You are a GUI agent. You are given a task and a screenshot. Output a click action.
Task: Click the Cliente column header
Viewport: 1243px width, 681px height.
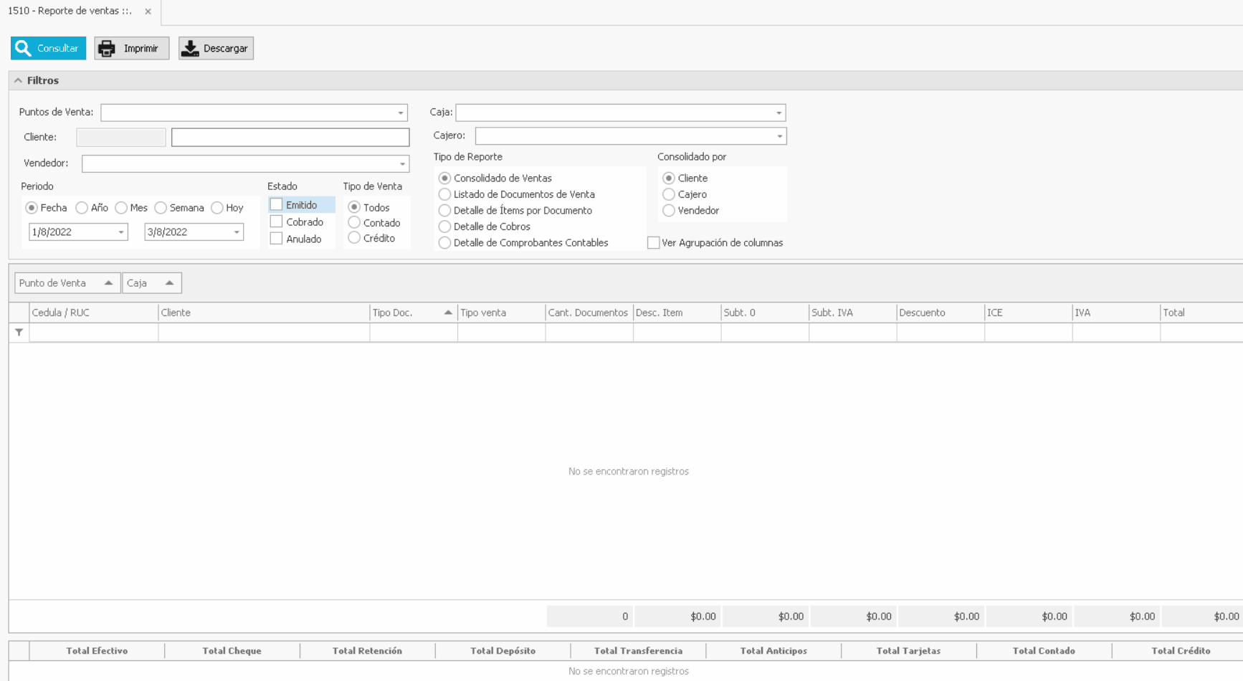[x=263, y=313]
